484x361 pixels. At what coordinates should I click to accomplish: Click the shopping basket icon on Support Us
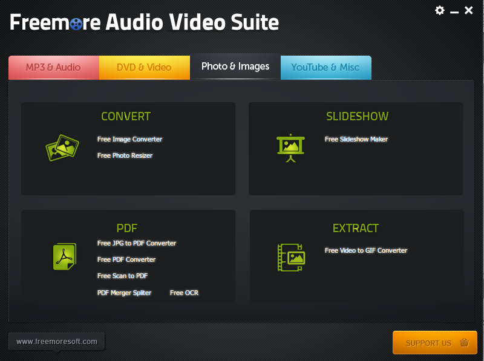(x=464, y=342)
